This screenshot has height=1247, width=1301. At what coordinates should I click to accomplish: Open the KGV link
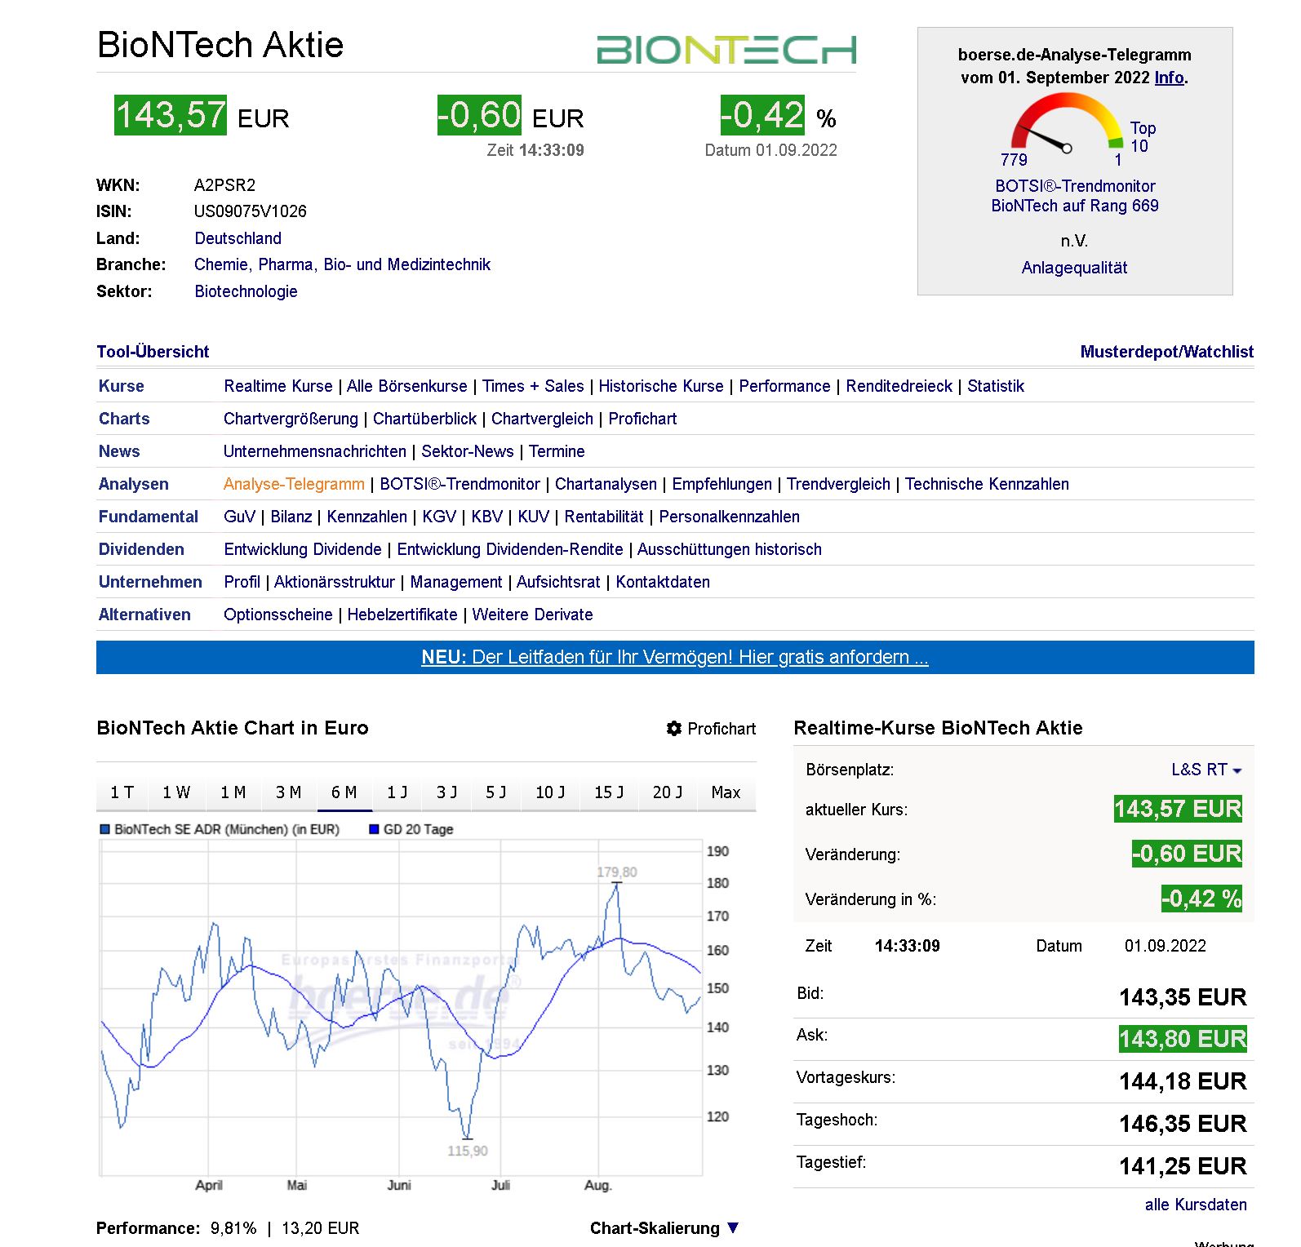coord(439,517)
